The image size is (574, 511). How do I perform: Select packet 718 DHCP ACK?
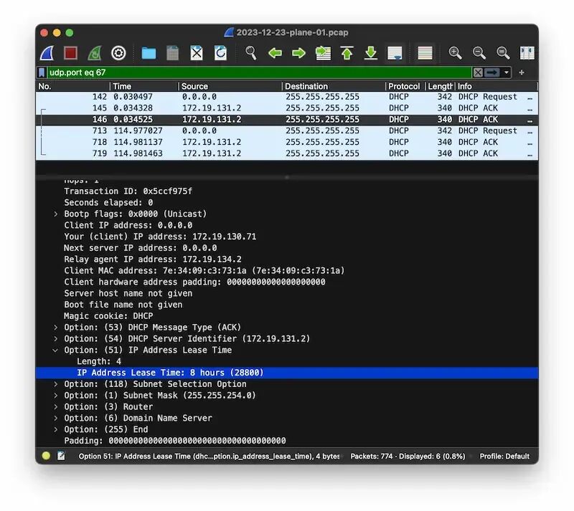pos(286,143)
